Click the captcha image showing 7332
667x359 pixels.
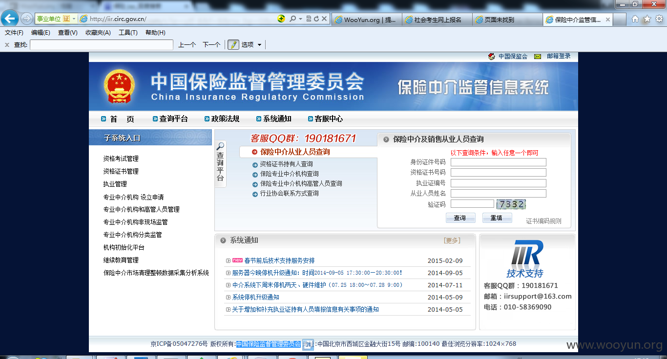[511, 204]
